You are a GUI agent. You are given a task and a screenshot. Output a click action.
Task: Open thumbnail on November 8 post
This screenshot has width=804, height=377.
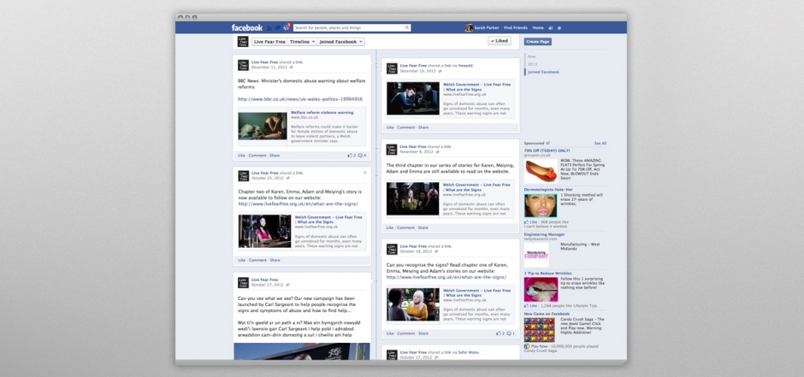413,198
